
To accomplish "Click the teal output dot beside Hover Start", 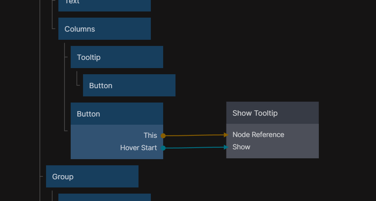I will [x=163, y=148].
